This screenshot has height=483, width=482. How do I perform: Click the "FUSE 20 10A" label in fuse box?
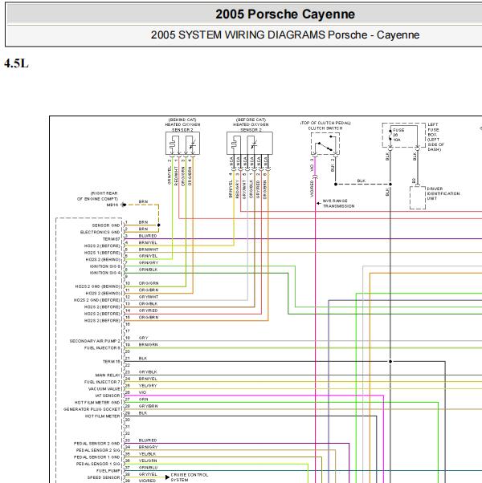pyautogui.click(x=398, y=135)
